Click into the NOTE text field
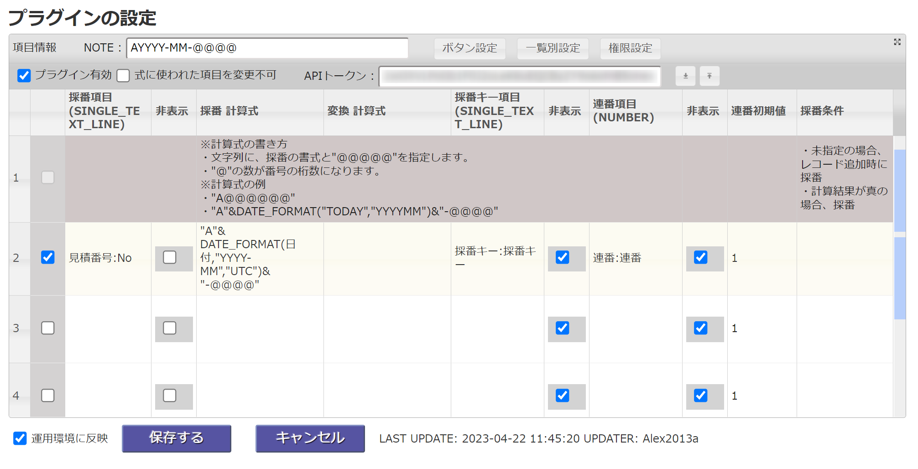The height and width of the screenshot is (469, 918). (x=267, y=48)
